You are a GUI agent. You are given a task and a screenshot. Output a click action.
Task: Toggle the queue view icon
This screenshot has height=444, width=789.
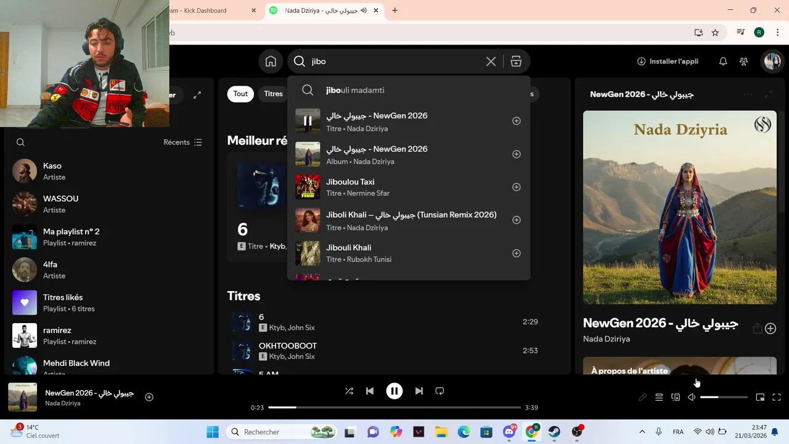pos(659,397)
